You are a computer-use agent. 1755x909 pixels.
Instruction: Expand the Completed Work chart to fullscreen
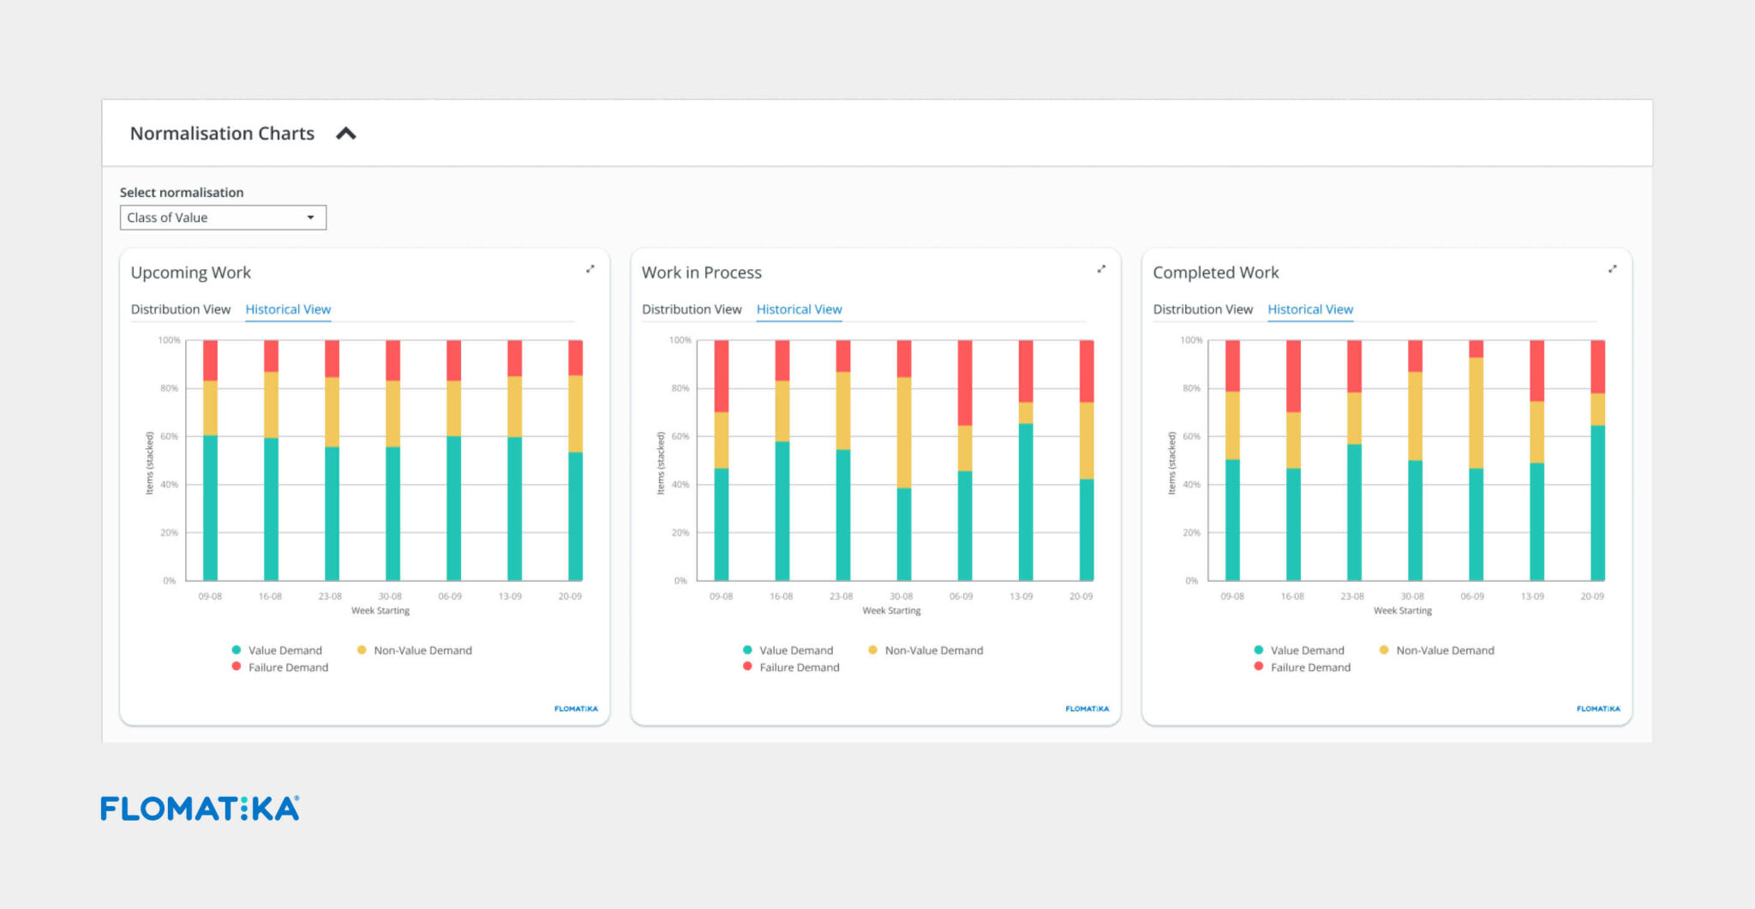click(x=1612, y=269)
